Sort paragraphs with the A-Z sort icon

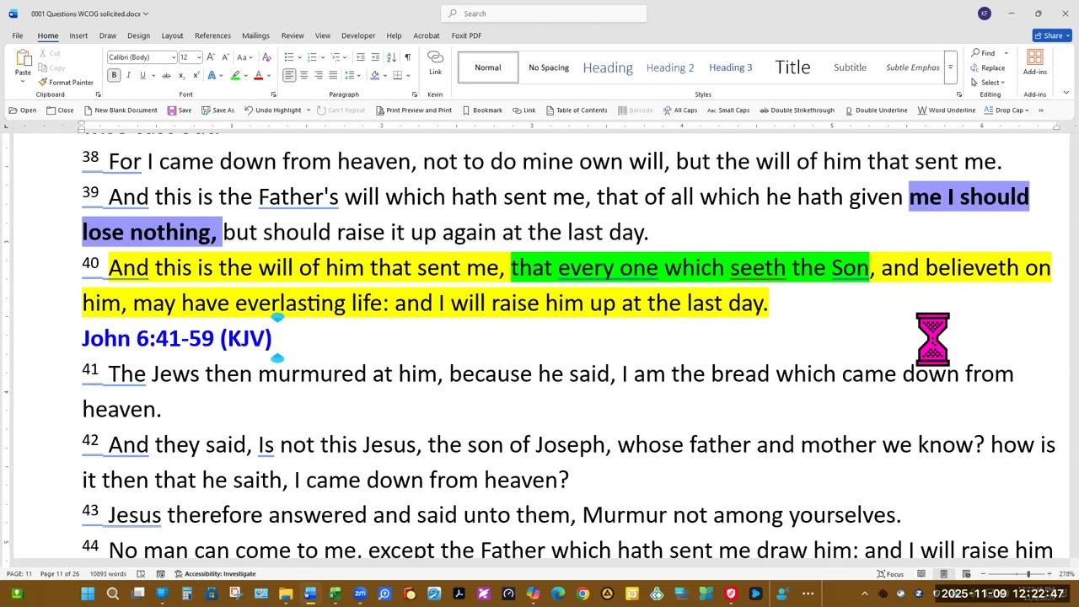(x=391, y=57)
